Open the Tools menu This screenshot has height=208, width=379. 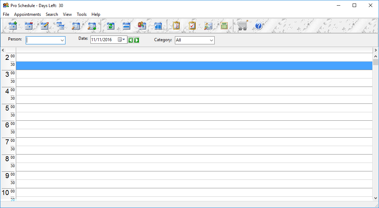[81, 14]
